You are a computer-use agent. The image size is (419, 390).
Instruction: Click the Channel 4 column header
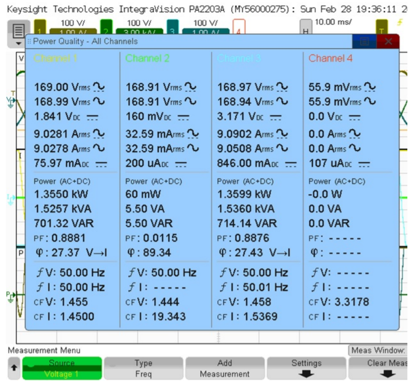330,59
